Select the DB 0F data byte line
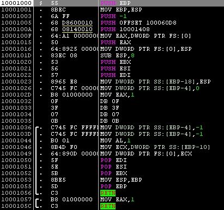224x210 pixels. [110, 101]
